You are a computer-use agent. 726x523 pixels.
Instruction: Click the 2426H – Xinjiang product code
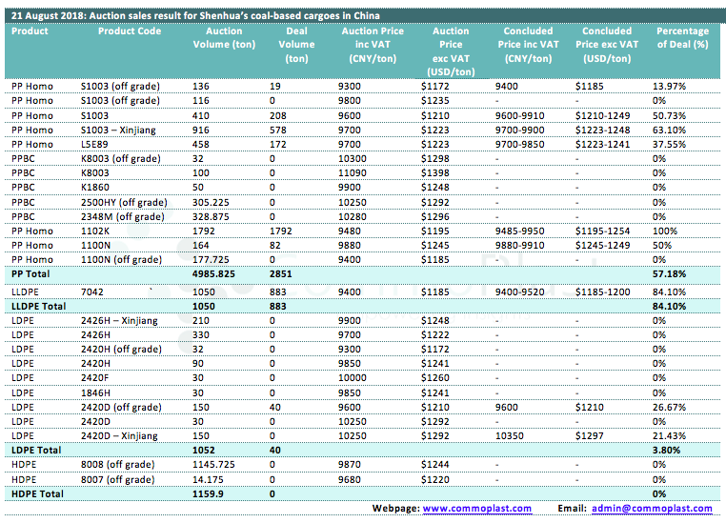point(119,321)
